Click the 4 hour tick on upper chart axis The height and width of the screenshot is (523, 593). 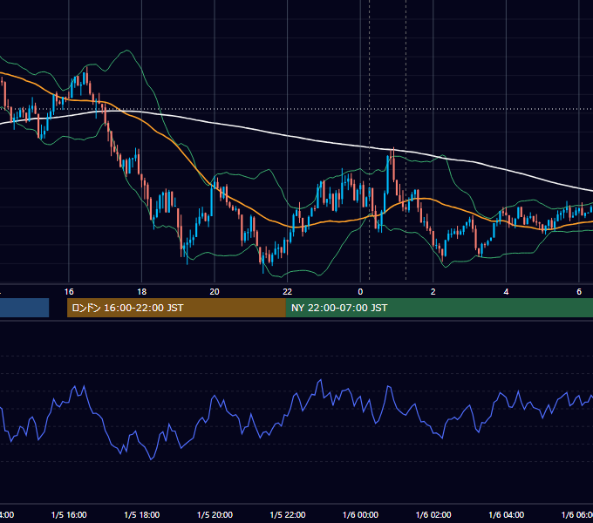(506, 292)
